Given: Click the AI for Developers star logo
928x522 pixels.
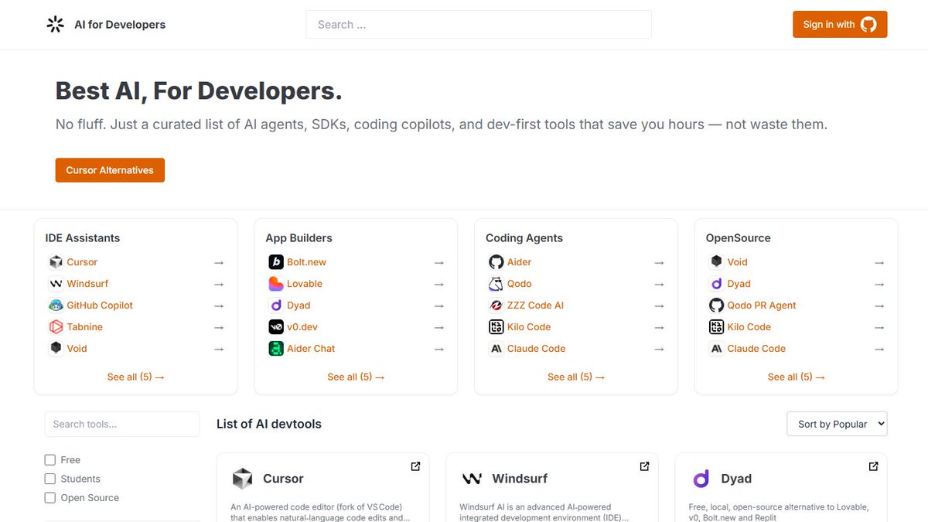Looking at the screenshot, I should pyautogui.click(x=55, y=25).
